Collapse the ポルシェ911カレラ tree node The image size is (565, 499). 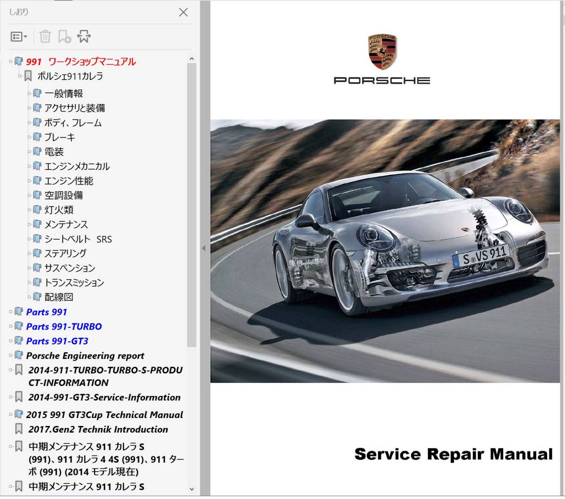[x=20, y=76]
